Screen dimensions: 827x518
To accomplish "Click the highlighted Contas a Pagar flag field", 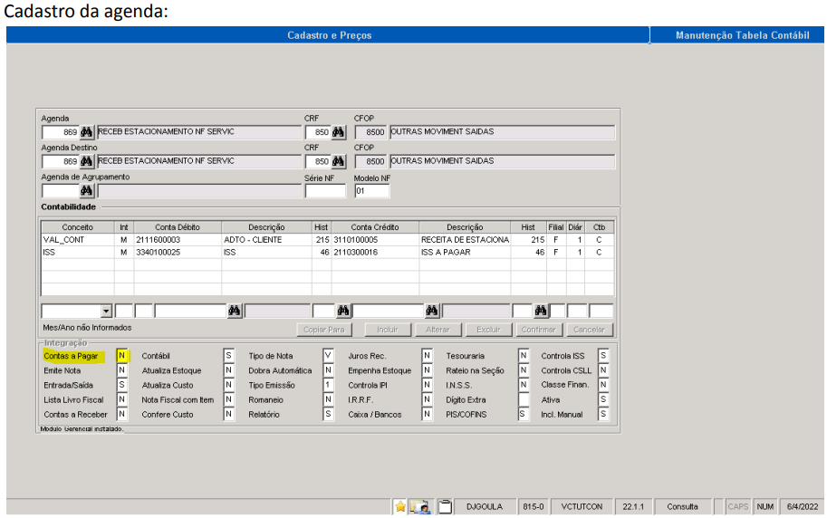I will point(122,356).
